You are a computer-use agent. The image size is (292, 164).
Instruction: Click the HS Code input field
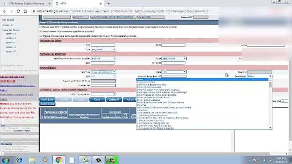pyautogui.click(x=173, y=63)
